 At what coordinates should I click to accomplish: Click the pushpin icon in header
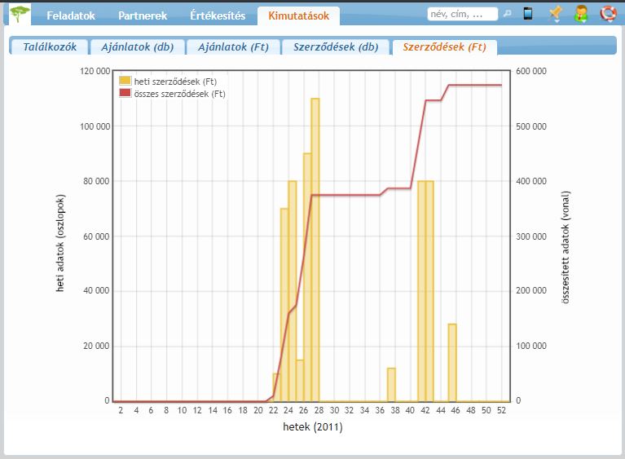pos(555,14)
